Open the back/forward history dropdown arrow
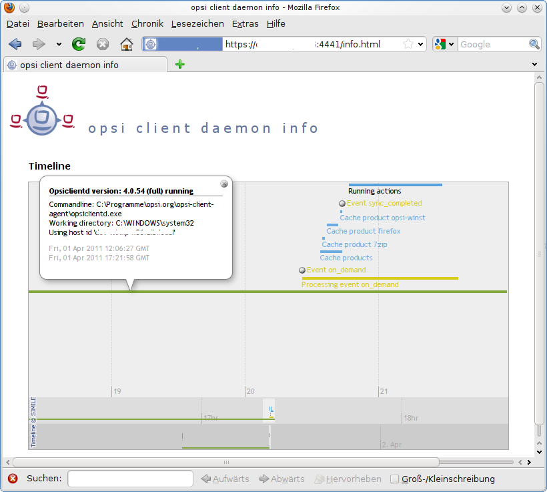This screenshot has height=492, width=547. (x=59, y=44)
